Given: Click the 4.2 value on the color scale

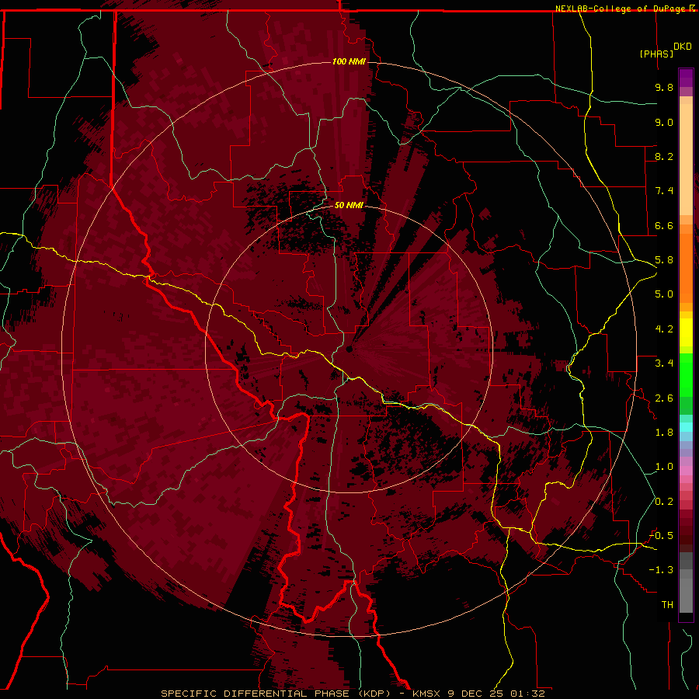Looking at the screenshot, I should (664, 329).
